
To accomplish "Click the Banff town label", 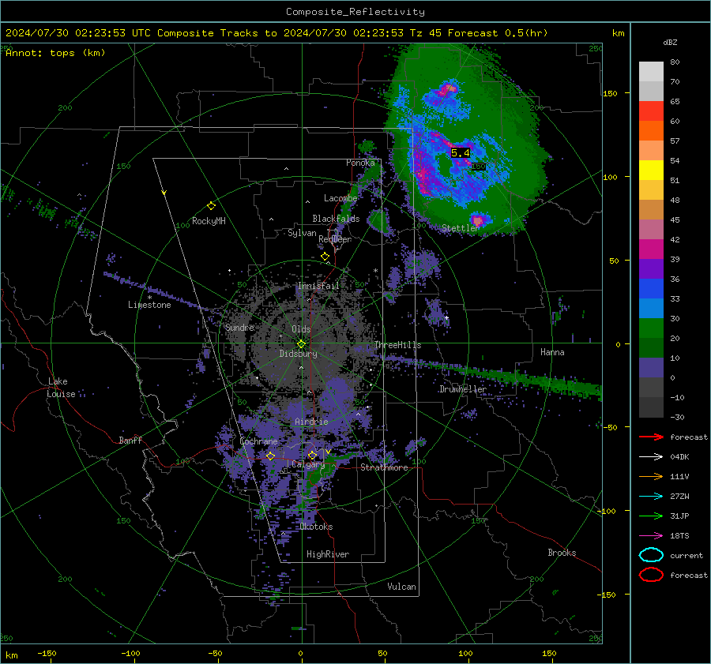I will pos(130,440).
